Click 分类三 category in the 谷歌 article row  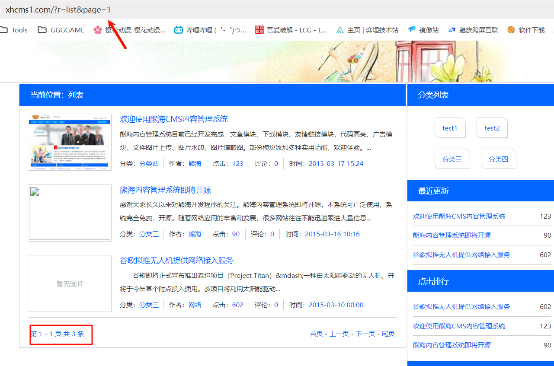(149, 305)
